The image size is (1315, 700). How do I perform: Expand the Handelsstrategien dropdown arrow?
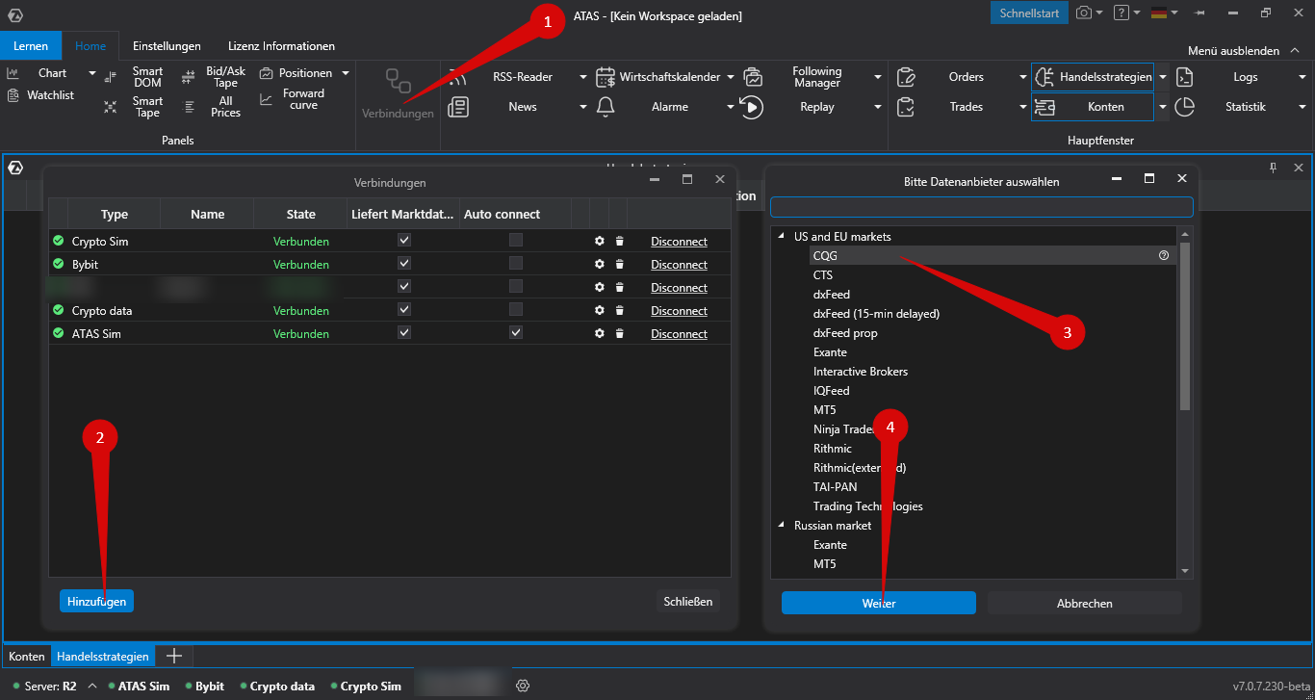pos(1163,77)
